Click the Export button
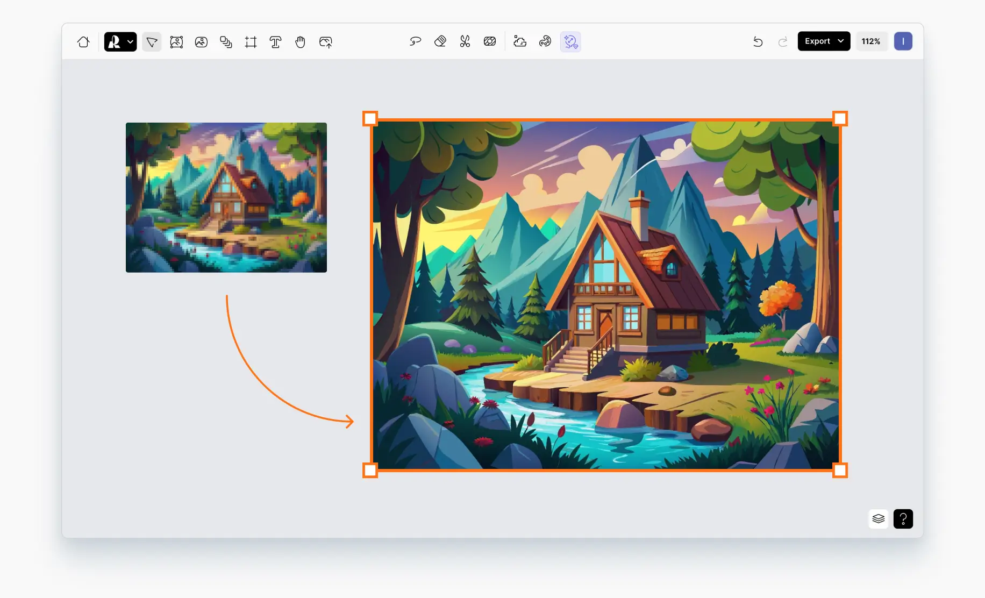The width and height of the screenshot is (985, 598). coord(817,41)
